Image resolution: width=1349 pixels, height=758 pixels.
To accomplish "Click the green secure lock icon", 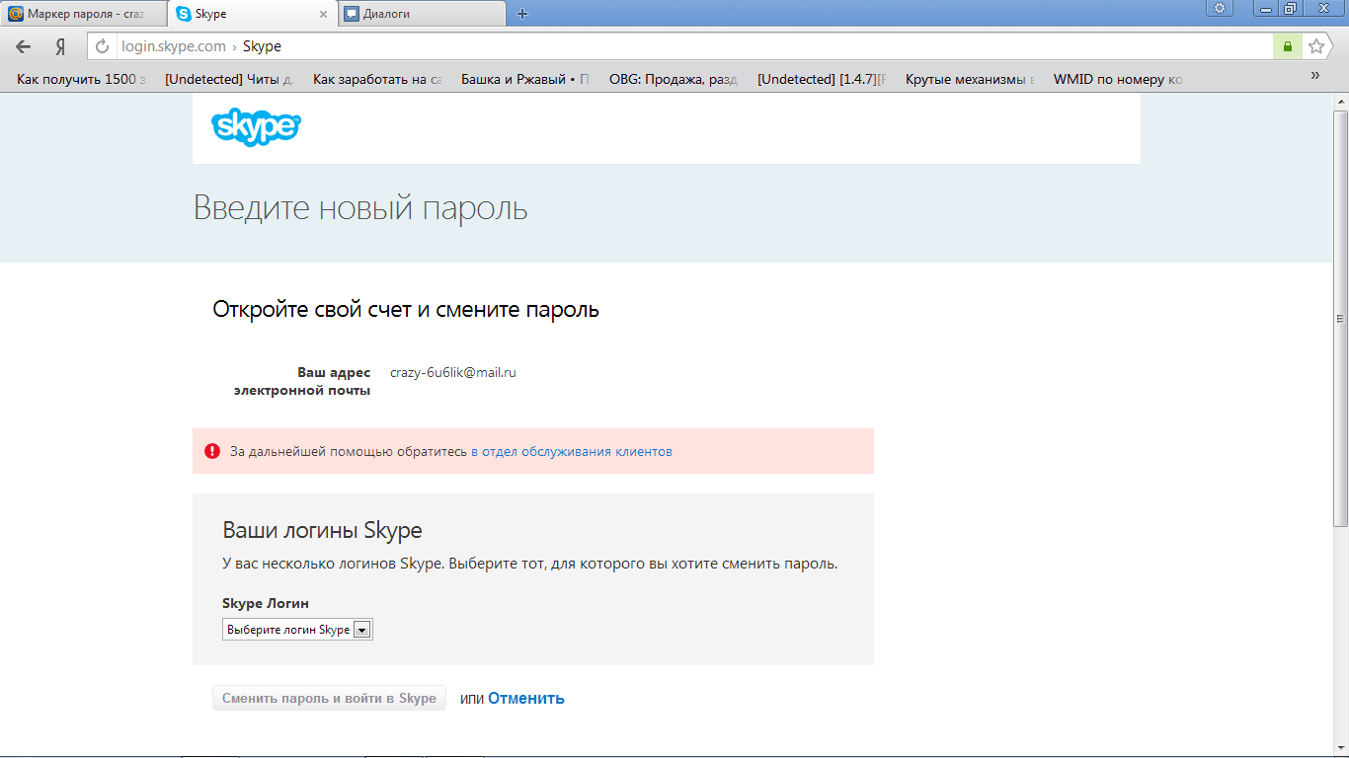I will [1287, 46].
